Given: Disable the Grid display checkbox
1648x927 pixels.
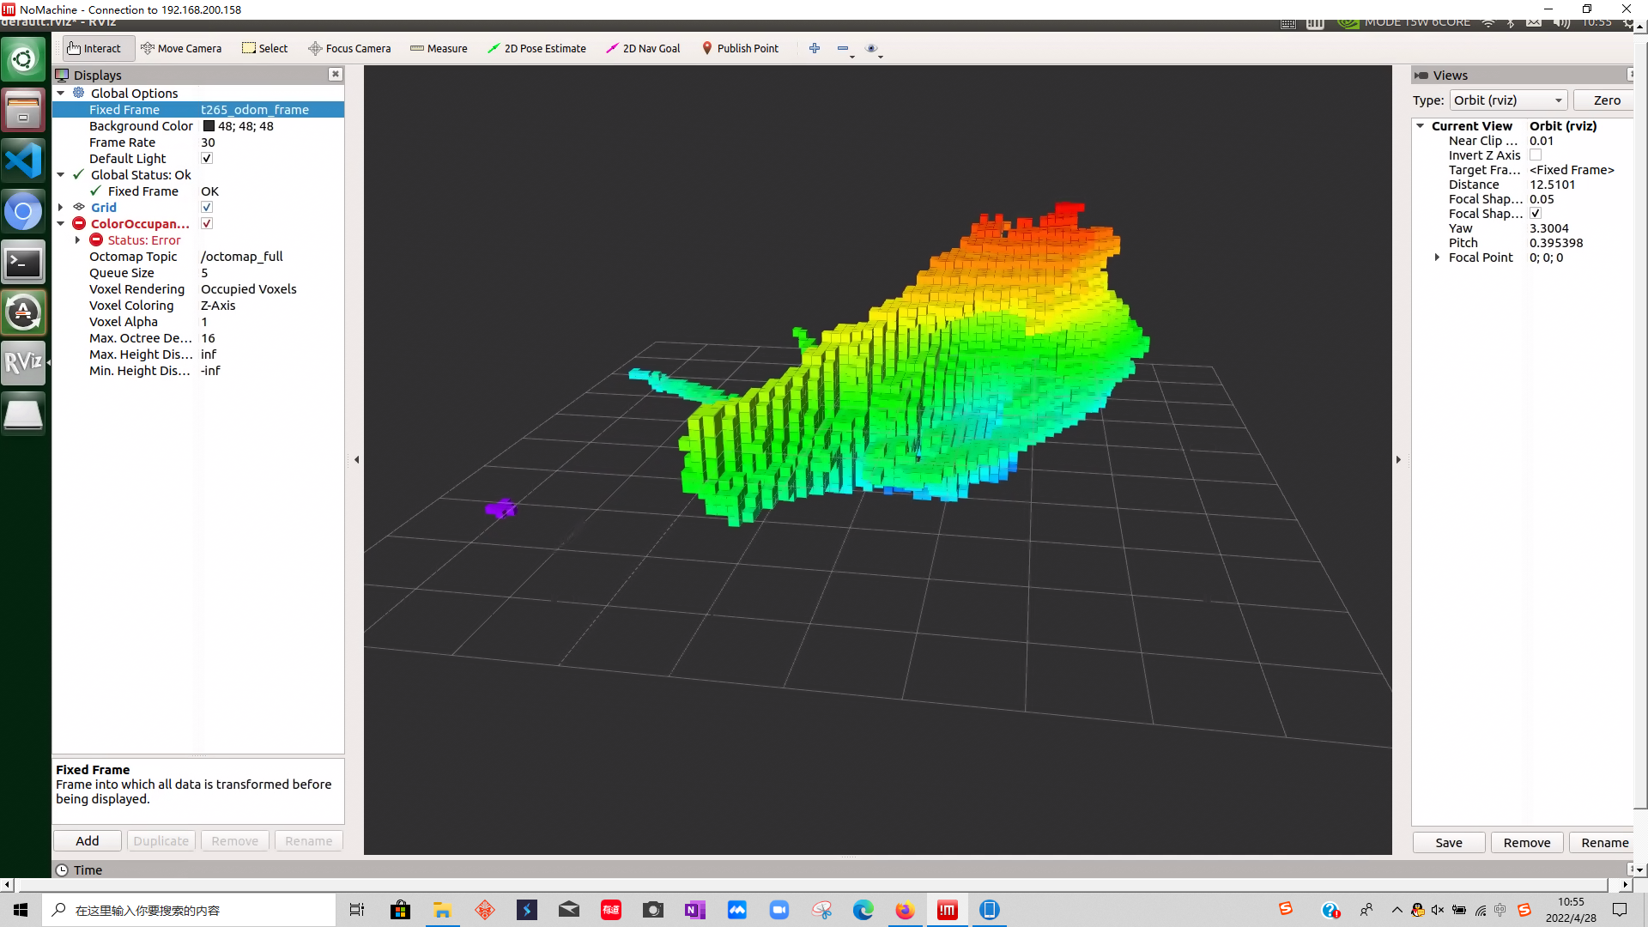Looking at the screenshot, I should [x=207, y=208].
